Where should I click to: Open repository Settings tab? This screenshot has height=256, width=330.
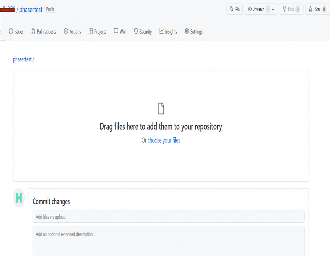coord(194,32)
